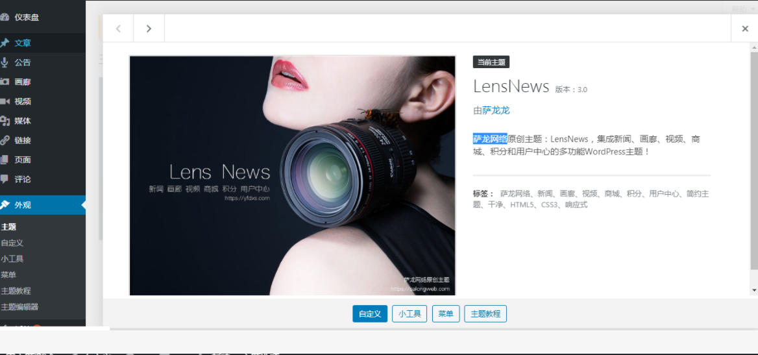Click the dashboard gauge icon
Viewport: 758px width, 355px height.
[x=5, y=18]
